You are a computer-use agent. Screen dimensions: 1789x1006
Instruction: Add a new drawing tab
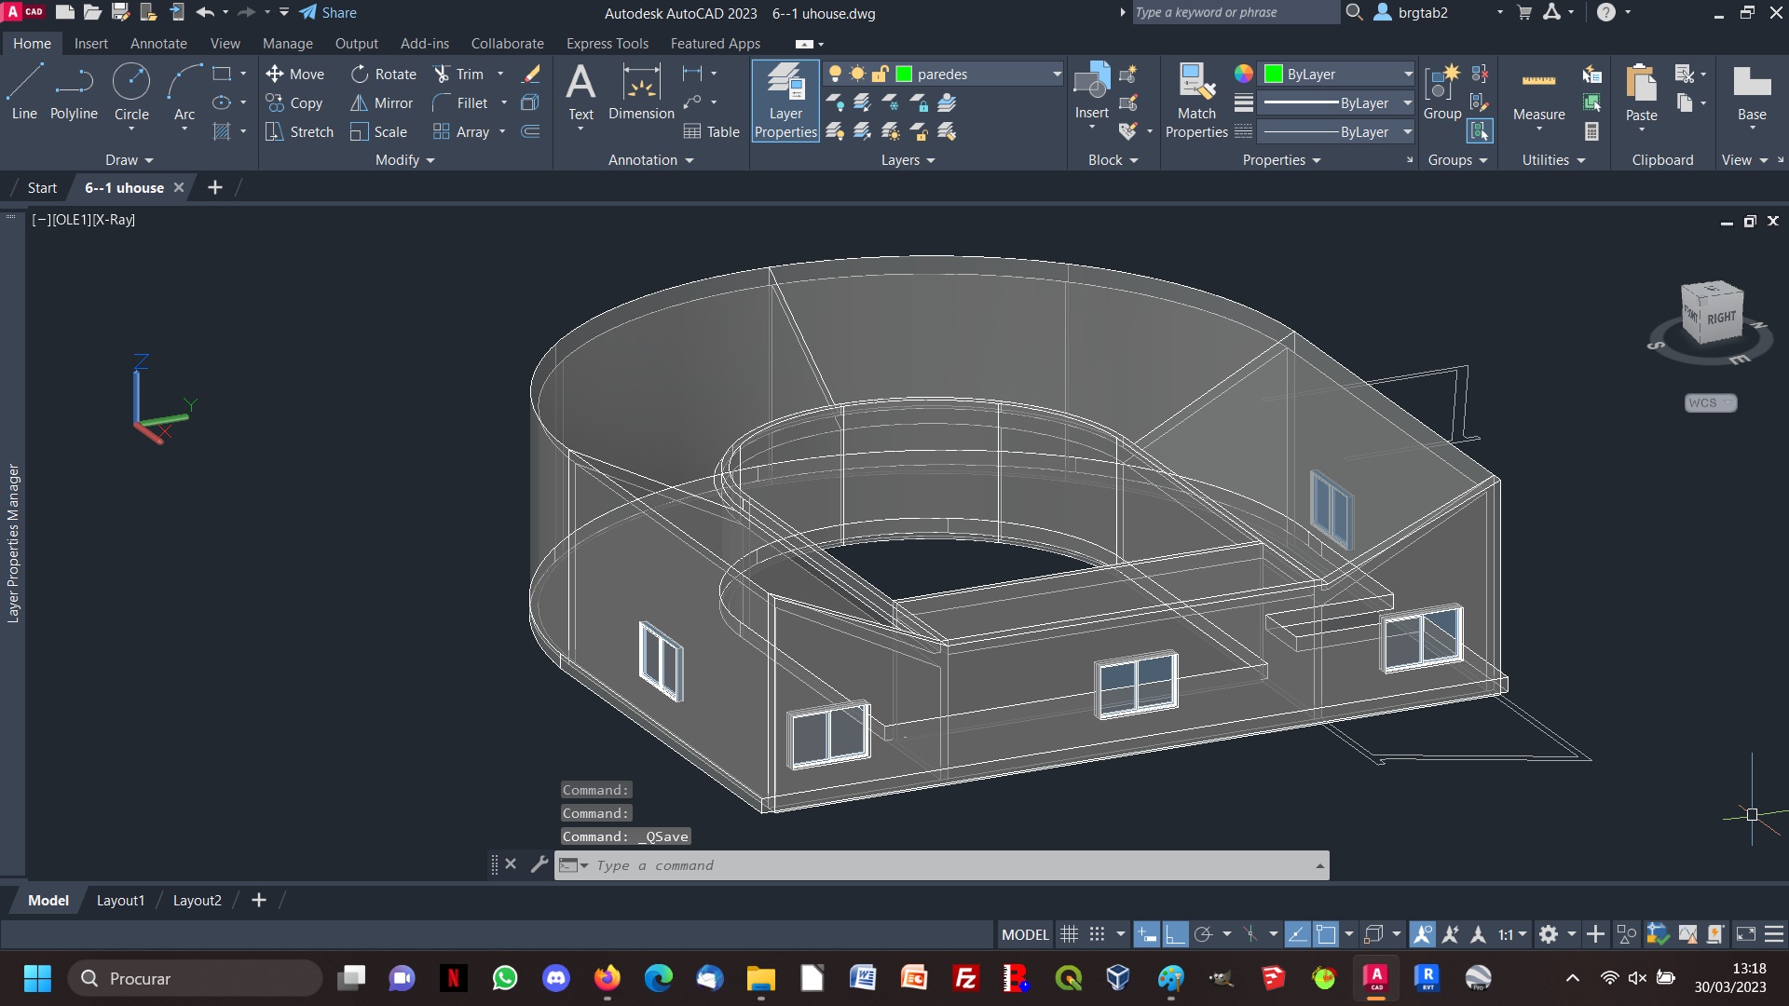(x=214, y=187)
